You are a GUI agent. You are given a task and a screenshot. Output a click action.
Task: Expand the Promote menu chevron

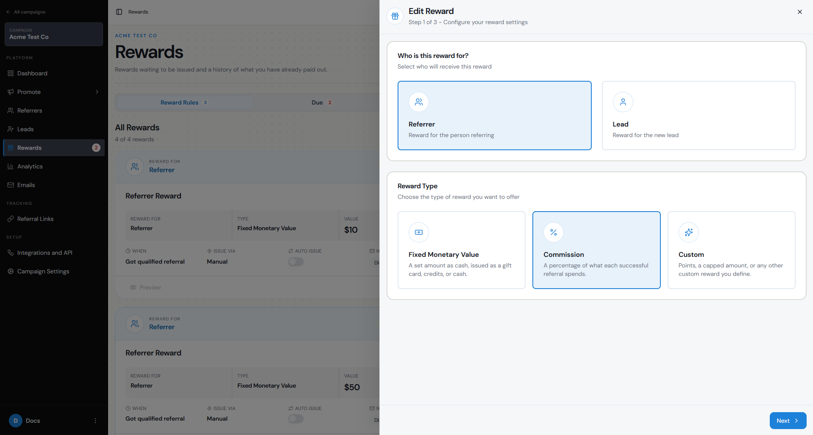pyautogui.click(x=97, y=92)
